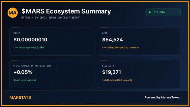
Task: Click the orange MA logo badge
Action: (13, 13)
